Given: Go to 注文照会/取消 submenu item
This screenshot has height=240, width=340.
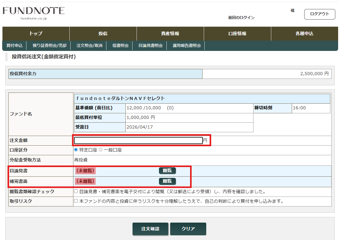Looking at the screenshot, I should [89, 46].
